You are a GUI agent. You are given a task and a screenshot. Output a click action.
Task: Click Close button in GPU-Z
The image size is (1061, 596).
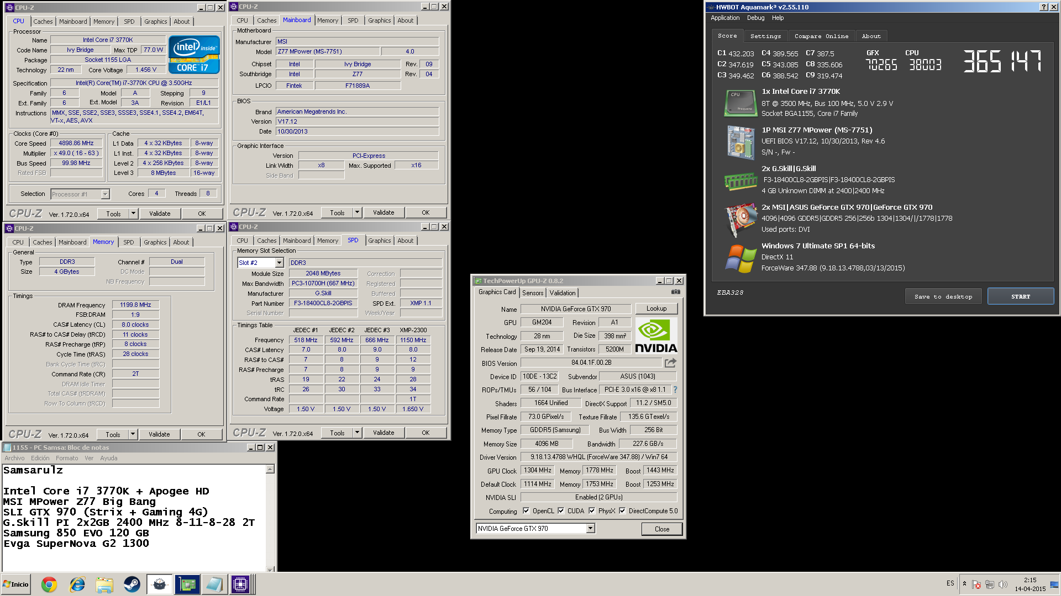point(662,529)
